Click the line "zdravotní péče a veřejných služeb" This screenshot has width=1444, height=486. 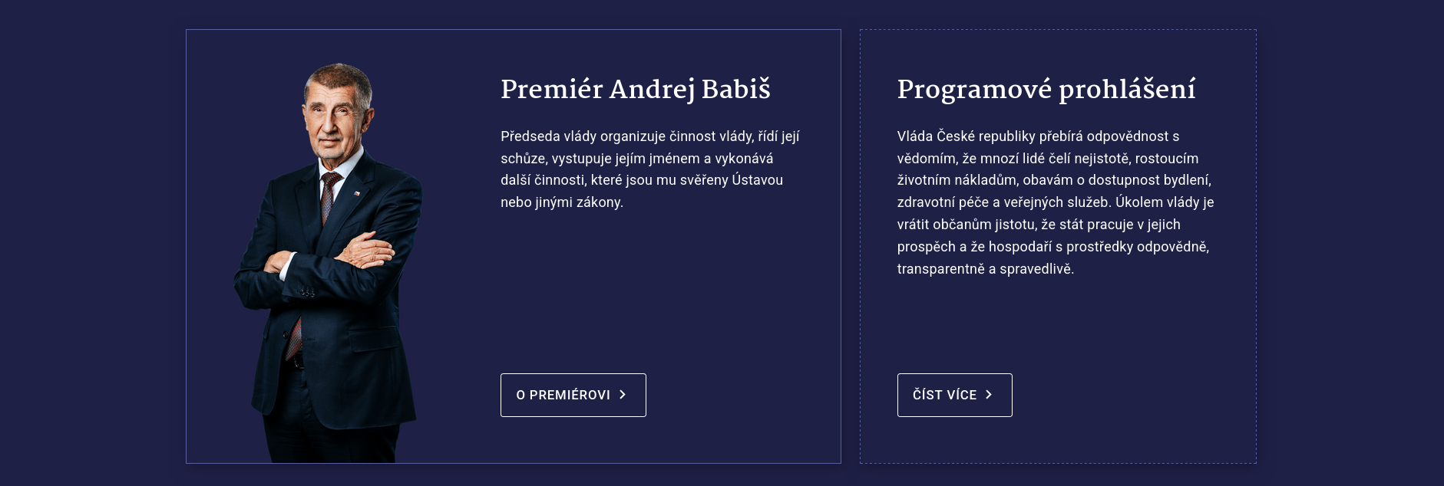[1004, 202]
